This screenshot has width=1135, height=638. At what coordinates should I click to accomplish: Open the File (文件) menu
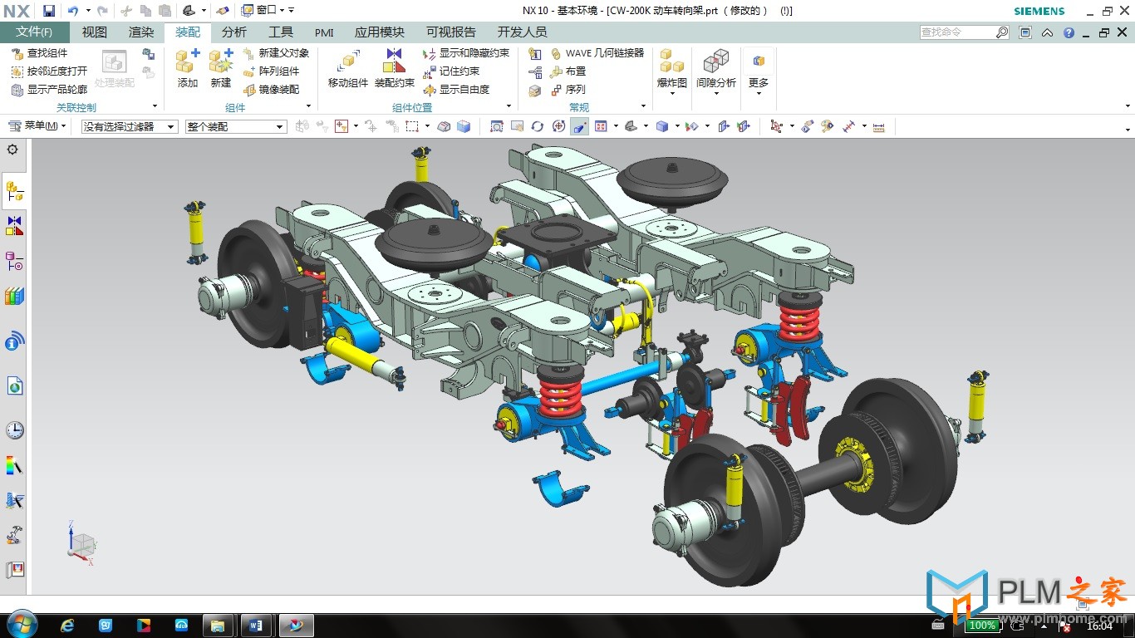34,32
